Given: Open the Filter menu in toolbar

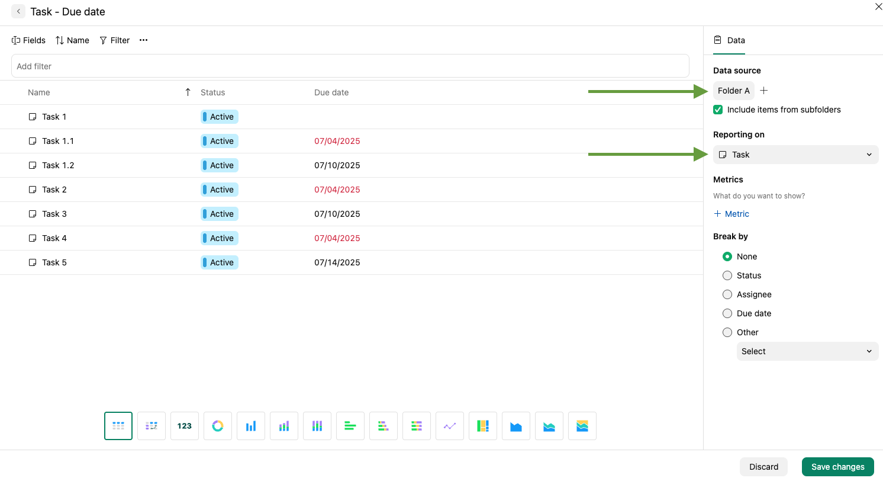Looking at the screenshot, I should click(114, 40).
